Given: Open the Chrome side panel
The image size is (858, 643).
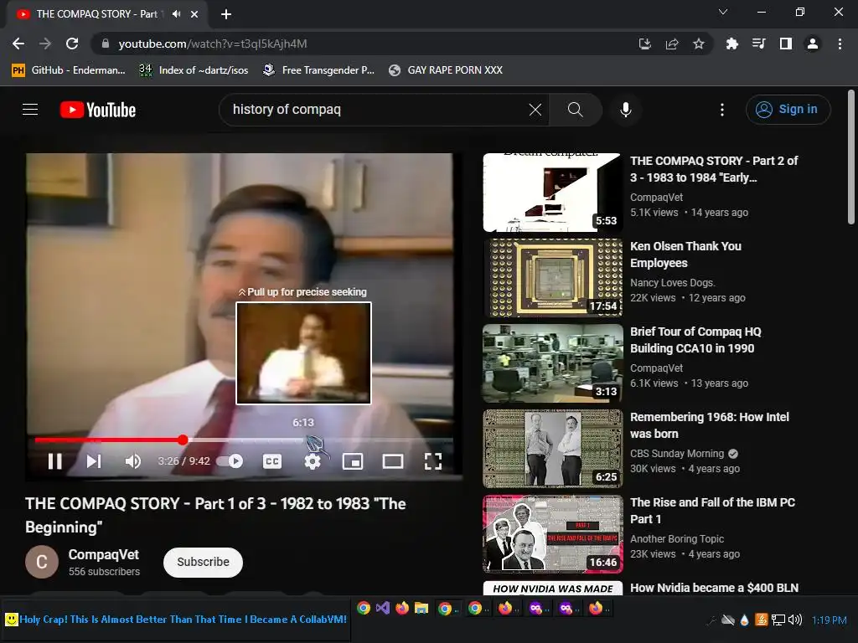Looking at the screenshot, I should (786, 44).
